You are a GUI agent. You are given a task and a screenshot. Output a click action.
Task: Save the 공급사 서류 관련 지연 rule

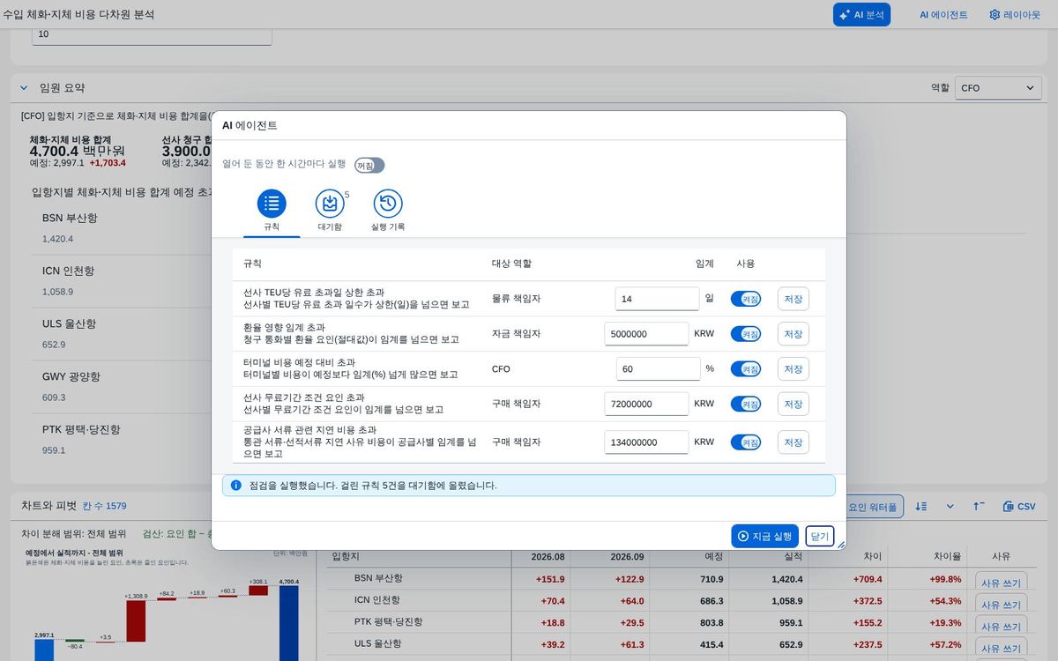[x=793, y=442]
